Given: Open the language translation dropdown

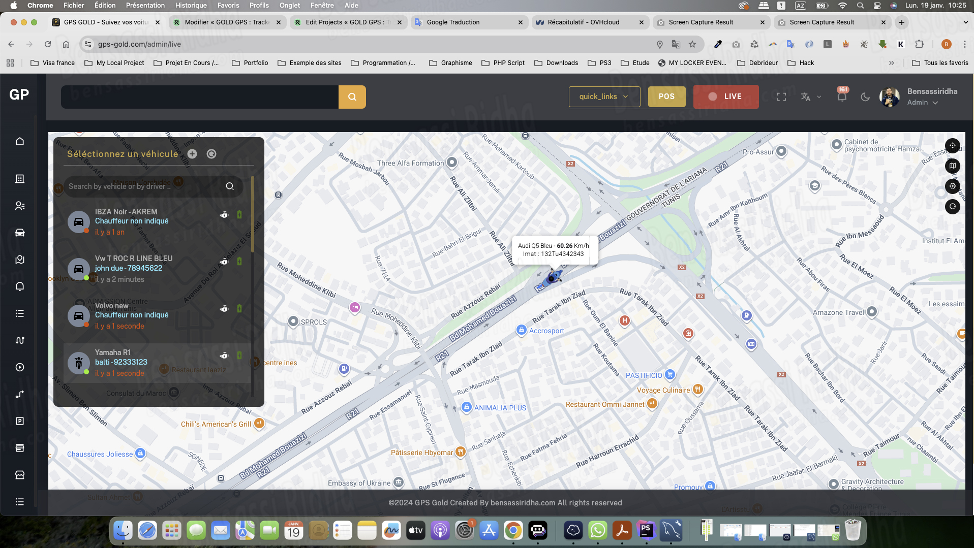Looking at the screenshot, I should (811, 96).
